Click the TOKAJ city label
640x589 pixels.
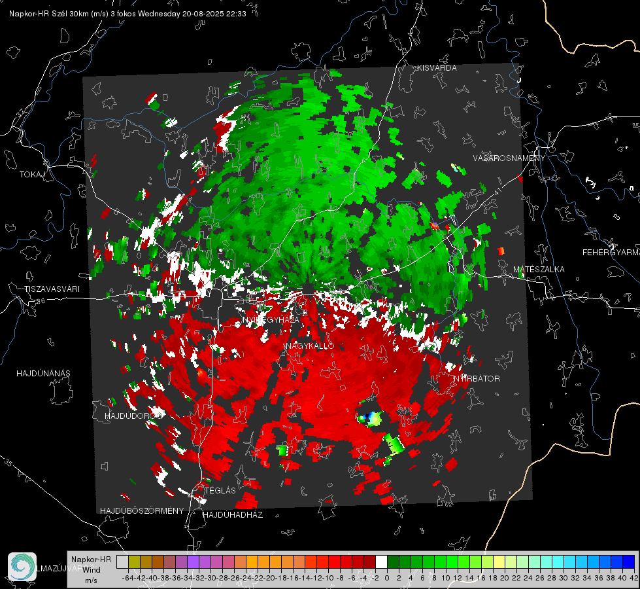32,175
